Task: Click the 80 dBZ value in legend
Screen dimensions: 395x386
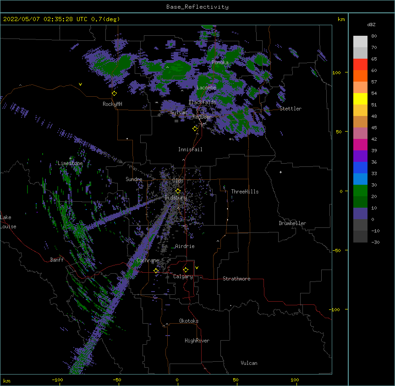Action: point(374,36)
